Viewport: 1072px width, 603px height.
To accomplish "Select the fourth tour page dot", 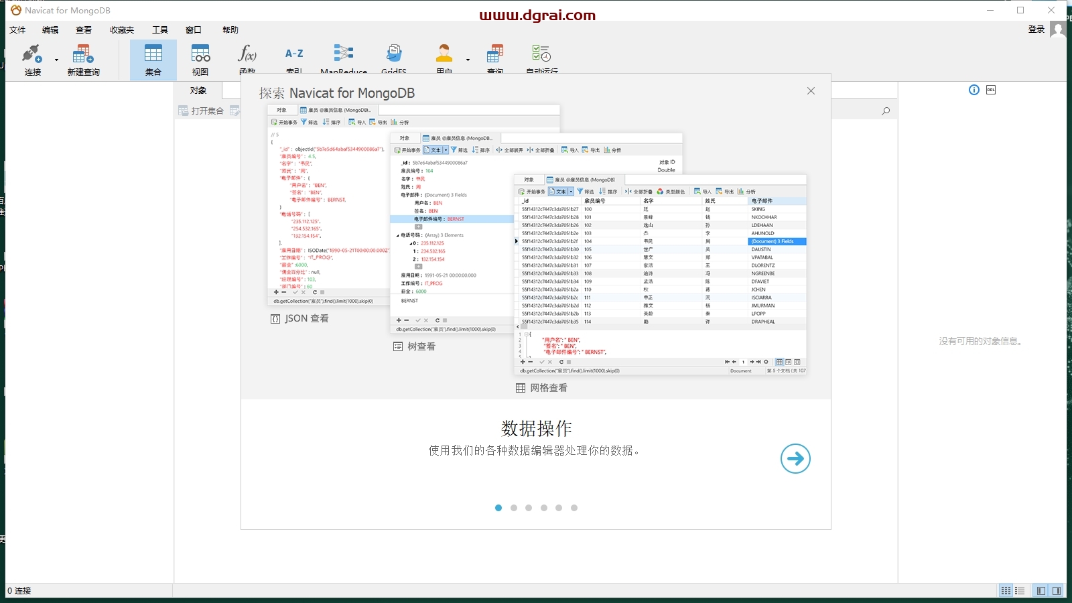I will point(544,508).
